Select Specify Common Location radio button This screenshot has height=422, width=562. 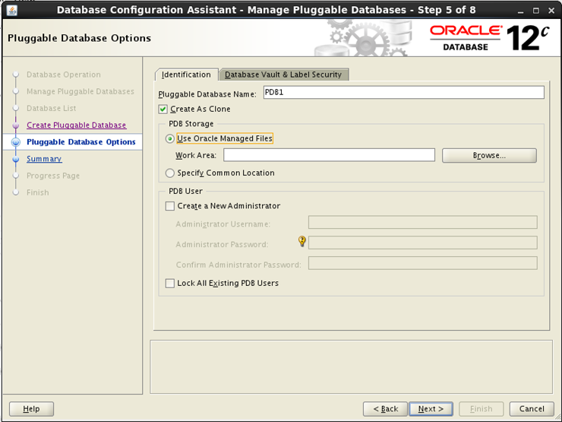(x=170, y=173)
